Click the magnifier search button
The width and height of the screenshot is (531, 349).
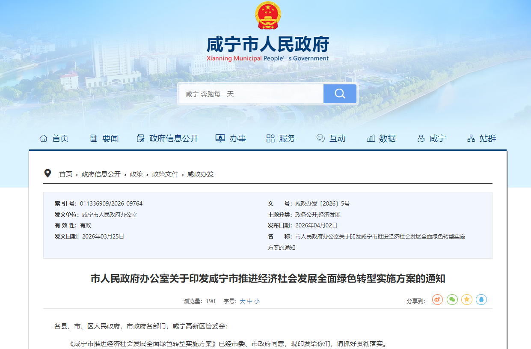[x=340, y=94]
